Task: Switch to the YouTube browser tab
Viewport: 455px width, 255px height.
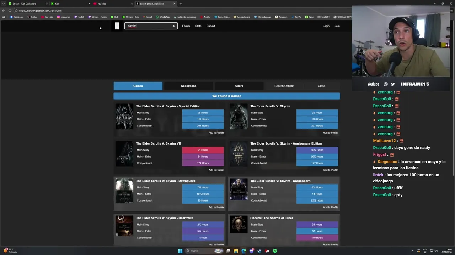Action: point(112,4)
